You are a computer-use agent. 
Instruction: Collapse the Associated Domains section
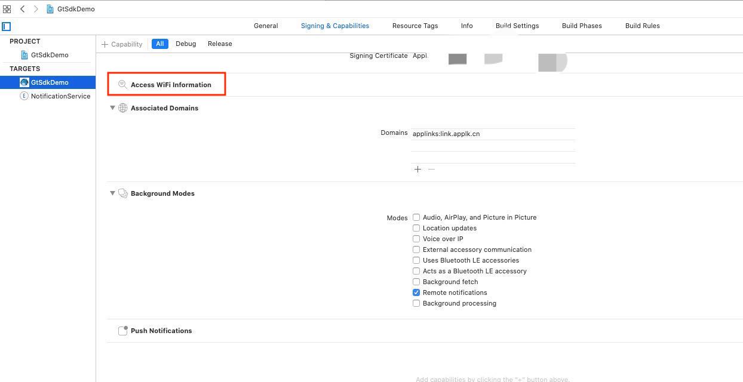point(112,108)
